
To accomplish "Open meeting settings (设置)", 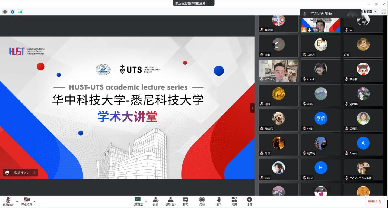I will point(249,201).
